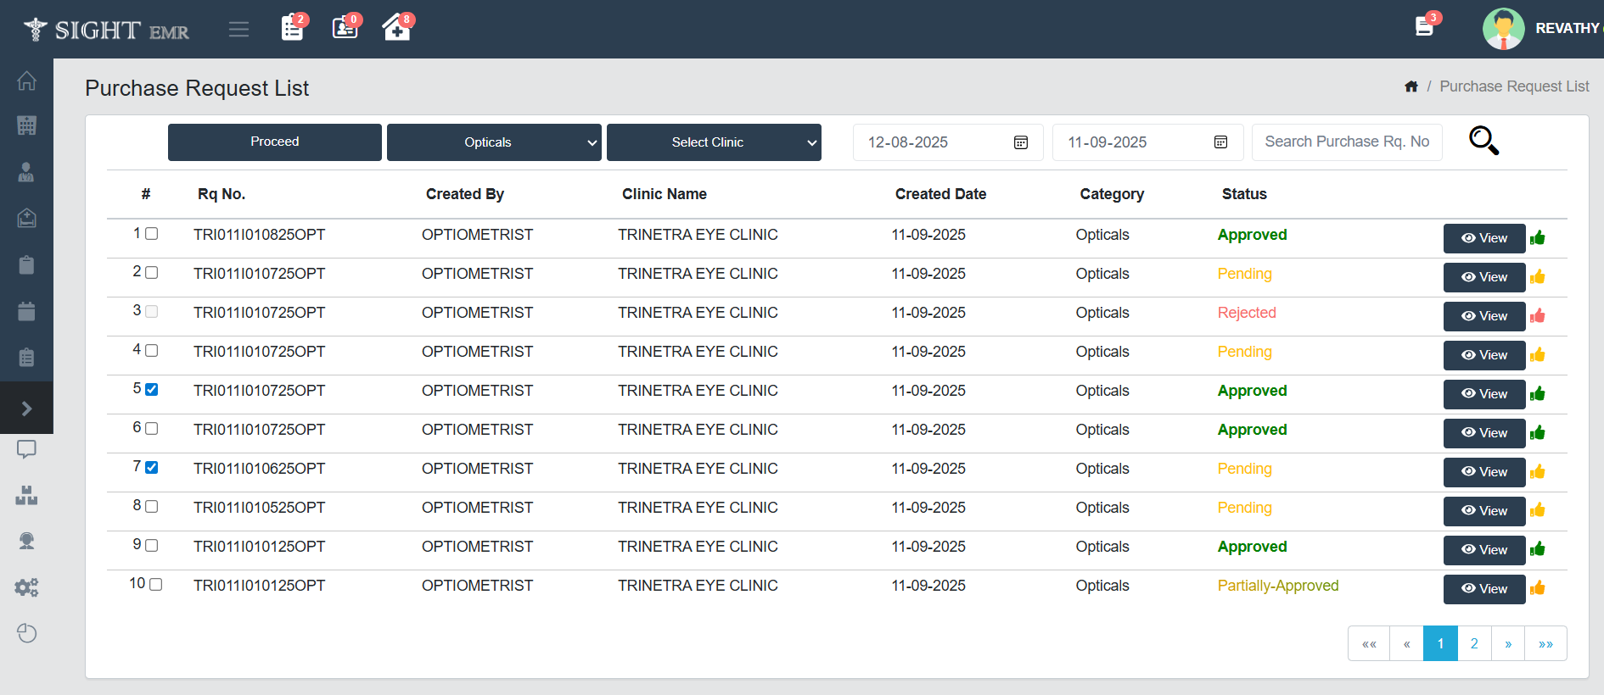The width and height of the screenshot is (1604, 695).
Task: Uncheck the checkbox for row 5
Action: pos(152,390)
